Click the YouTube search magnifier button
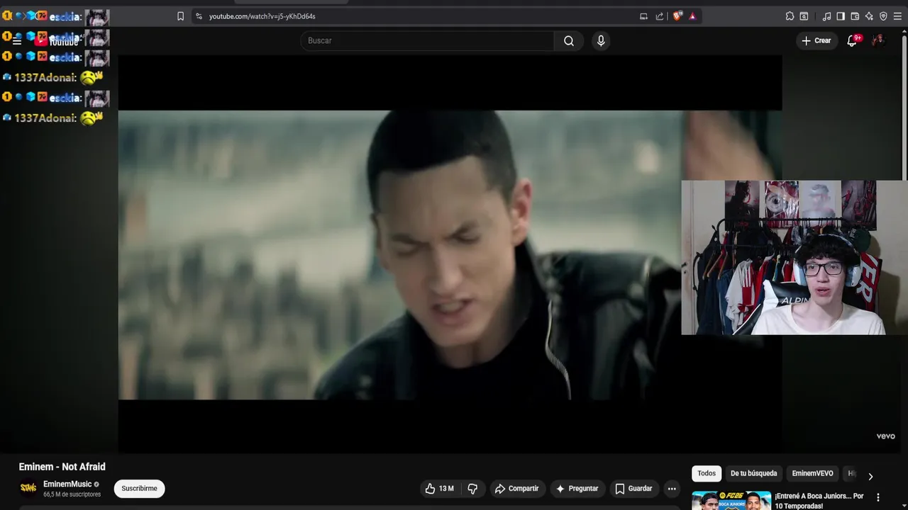Image resolution: width=908 pixels, height=510 pixels. click(569, 41)
